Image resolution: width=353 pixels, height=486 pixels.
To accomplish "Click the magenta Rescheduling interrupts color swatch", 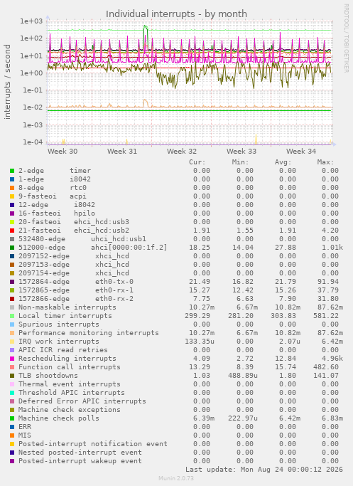I will tap(12, 359).
